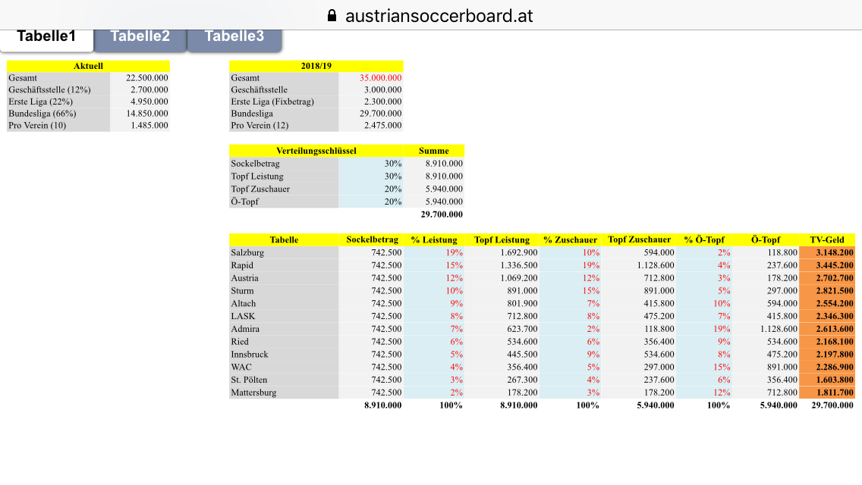
Task: Click the bold 8.910.000 total under Sockelbetrag
Action: (382, 405)
